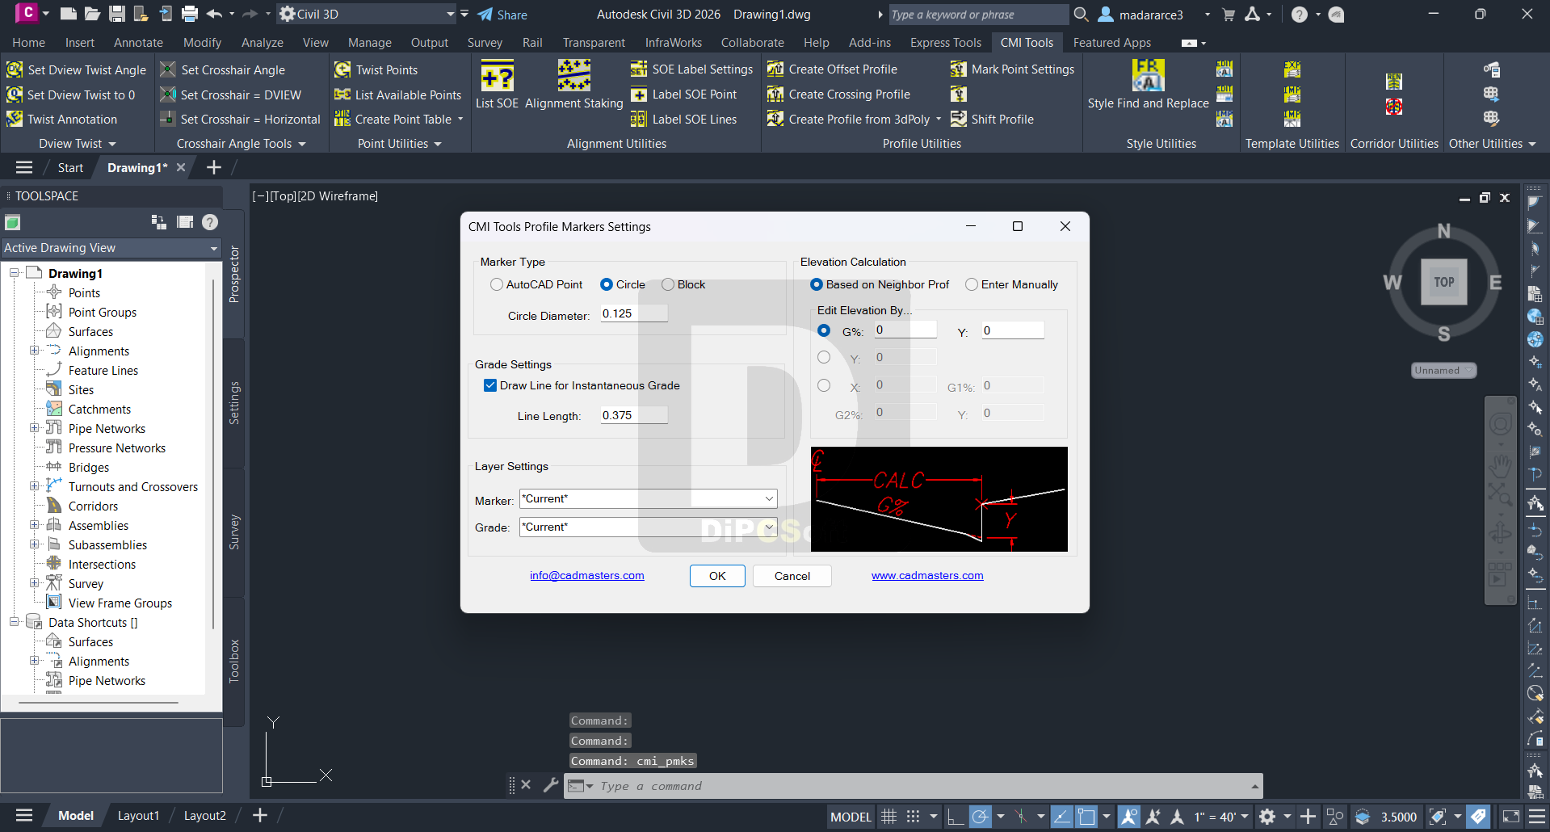1550x832 pixels.
Task: Select the Circle marker type
Action: [x=607, y=284]
